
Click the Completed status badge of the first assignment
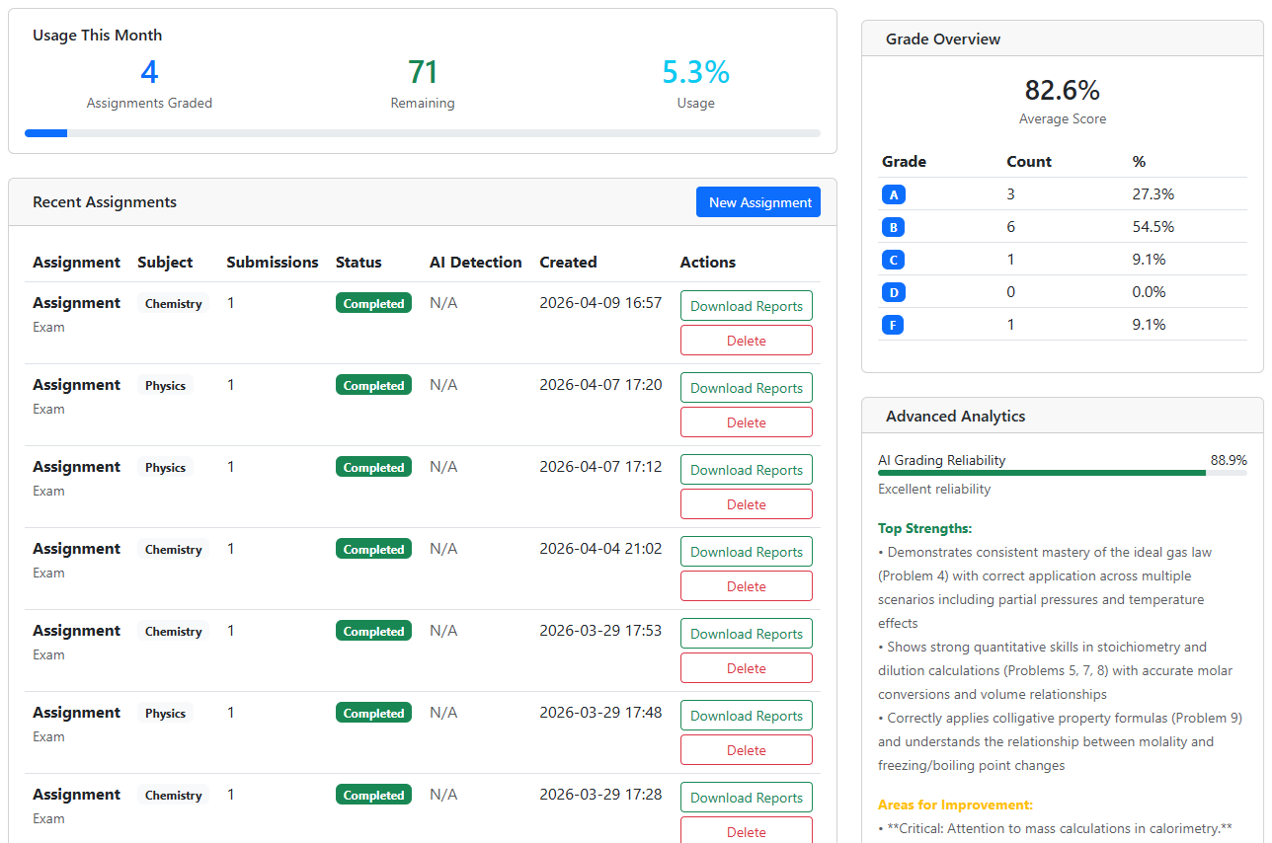coord(373,302)
